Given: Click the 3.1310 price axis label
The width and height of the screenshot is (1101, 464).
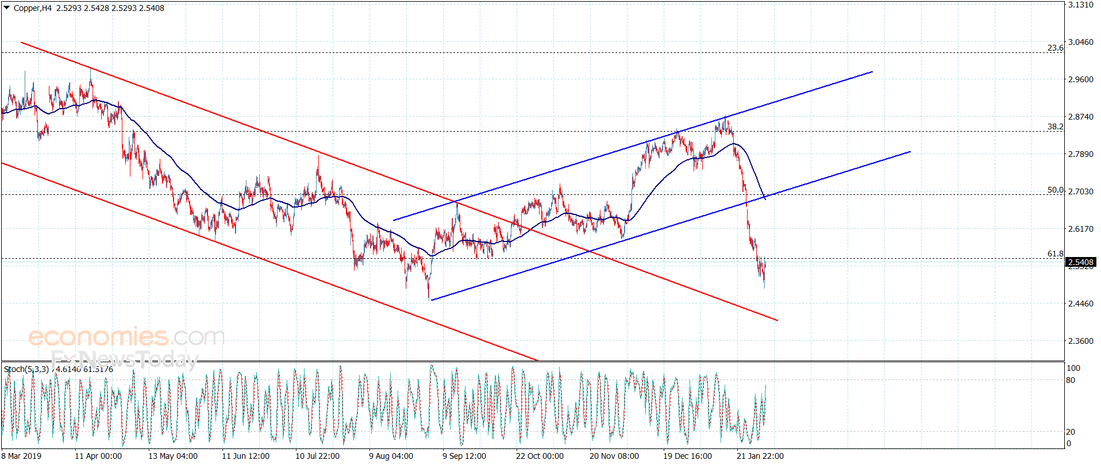Looking at the screenshot, I should click(x=1080, y=5).
